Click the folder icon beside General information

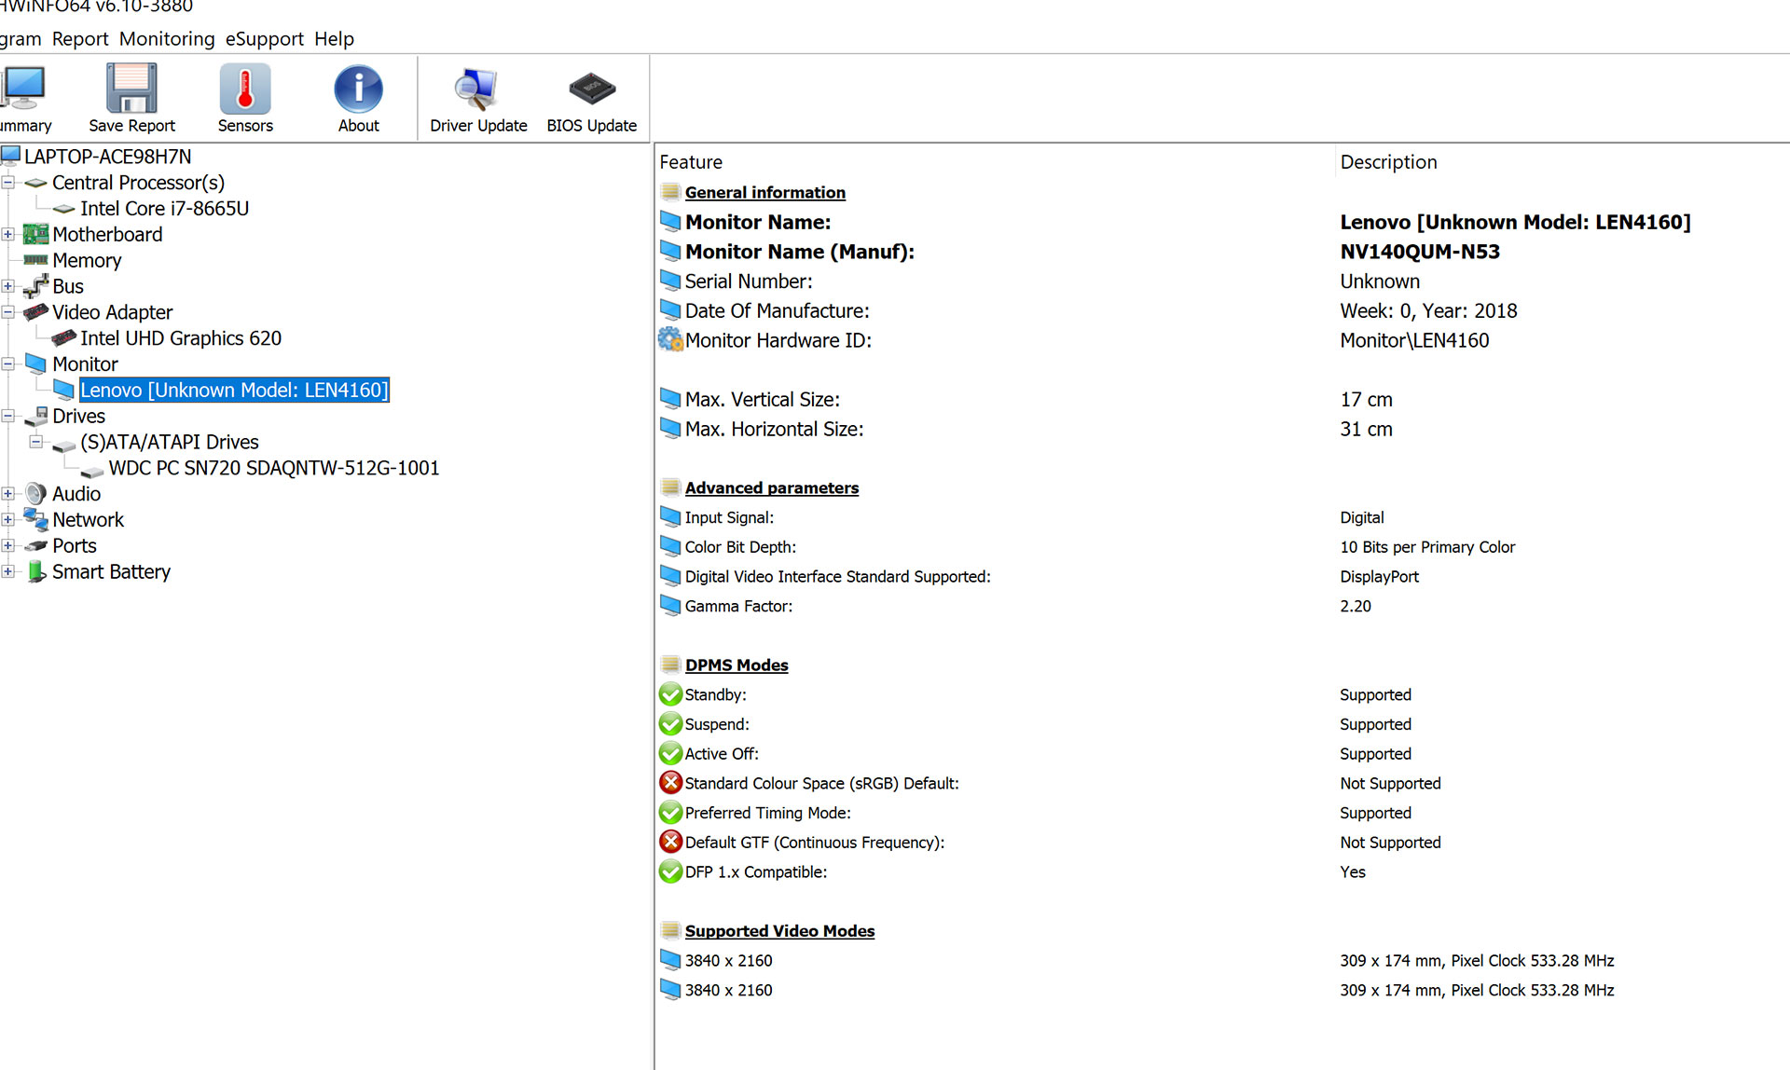pyautogui.click(x=670, y=192)
